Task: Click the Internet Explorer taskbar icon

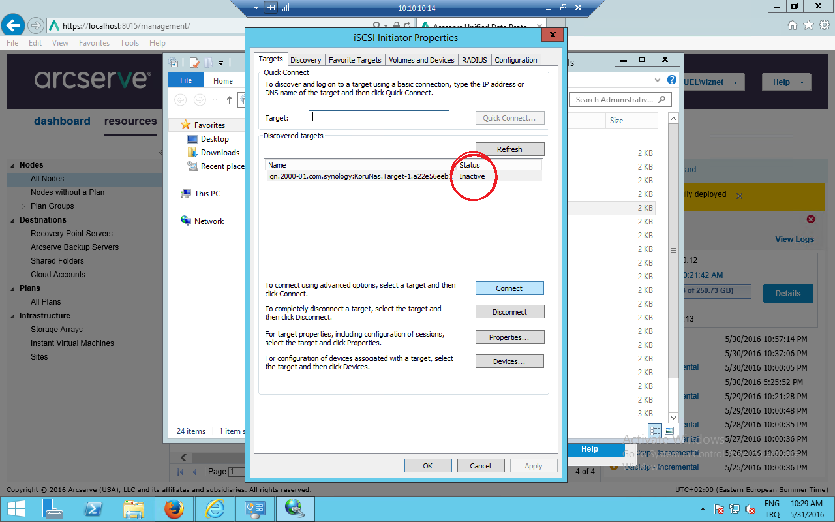Action: click(215, 509)
